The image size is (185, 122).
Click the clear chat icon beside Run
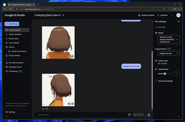(x=149, y=115)
